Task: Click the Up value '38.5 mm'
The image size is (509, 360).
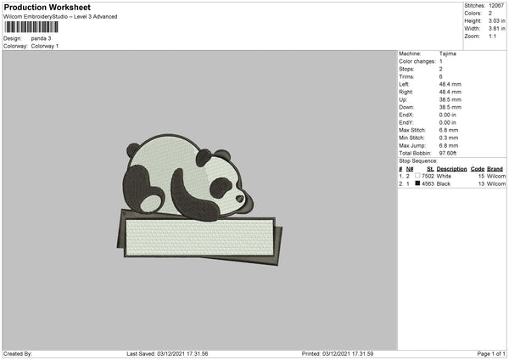Action: [450, 99]
